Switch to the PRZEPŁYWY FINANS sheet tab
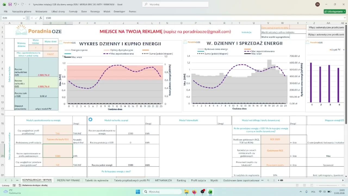The image size is (348, 196). (69, 180)
